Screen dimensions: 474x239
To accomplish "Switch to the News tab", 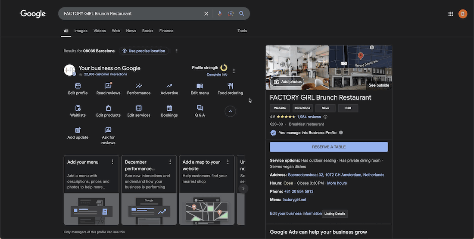I will point(131,31).
